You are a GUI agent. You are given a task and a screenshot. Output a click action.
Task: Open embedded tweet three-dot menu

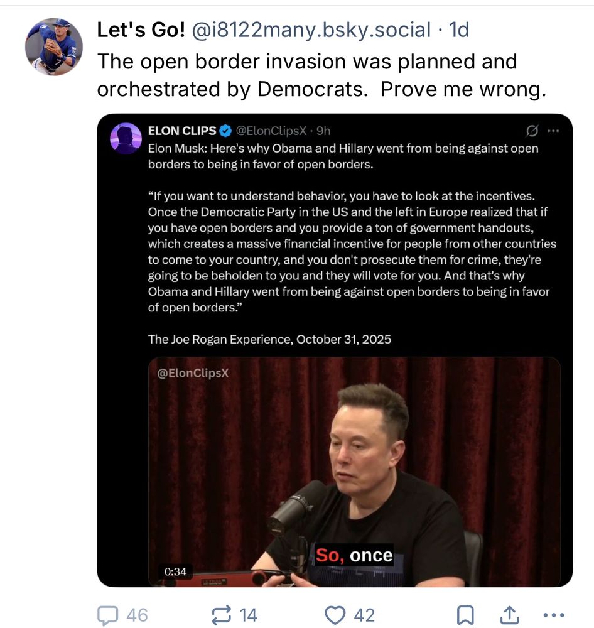(x=553, y=131)
